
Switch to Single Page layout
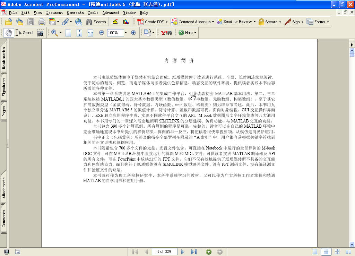(315, 252)
